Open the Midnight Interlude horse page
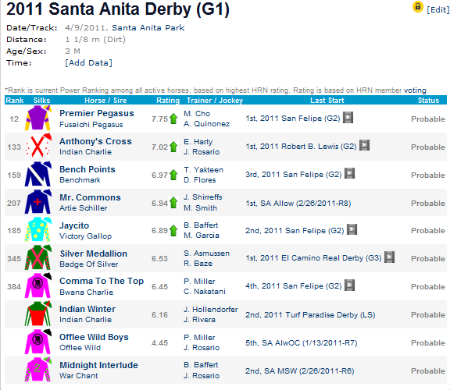The image size is (450, 390). (x=98, y=365)
